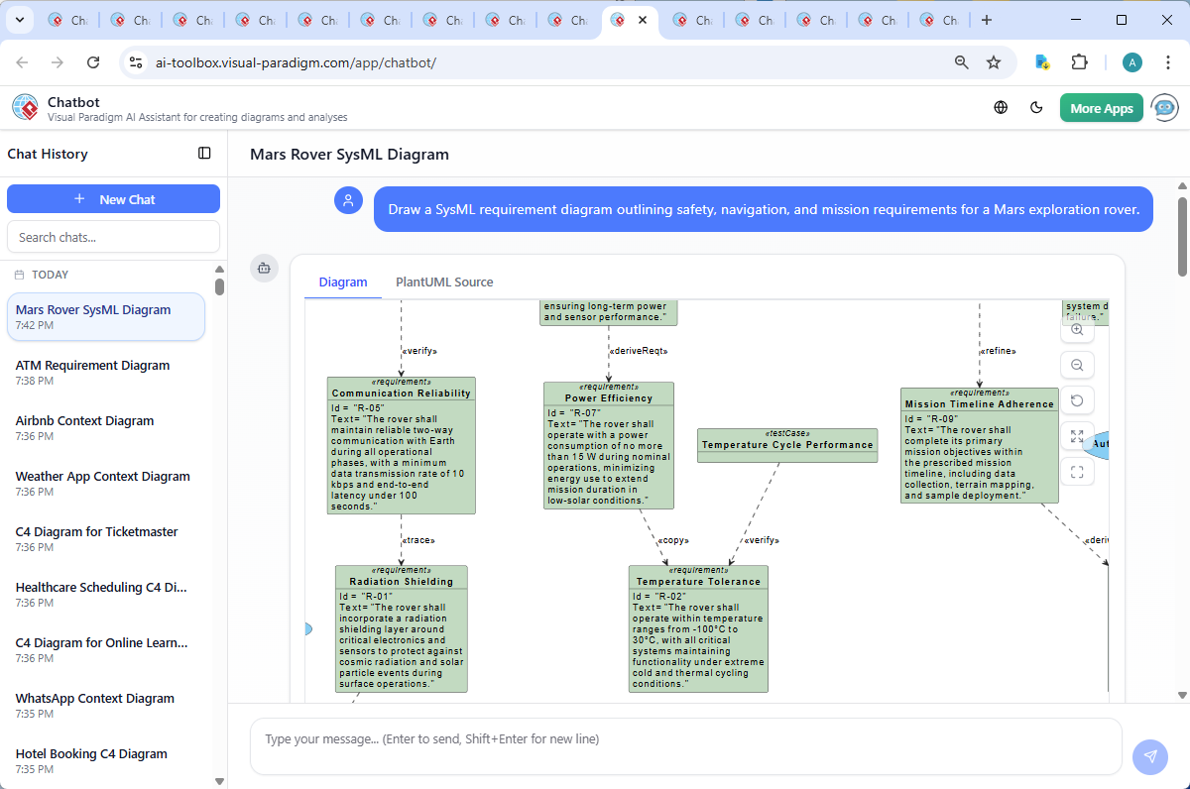This screenshot has width=1190, height=789.
Task: Bookmark the page with the star icon
Action: (994, 61)
